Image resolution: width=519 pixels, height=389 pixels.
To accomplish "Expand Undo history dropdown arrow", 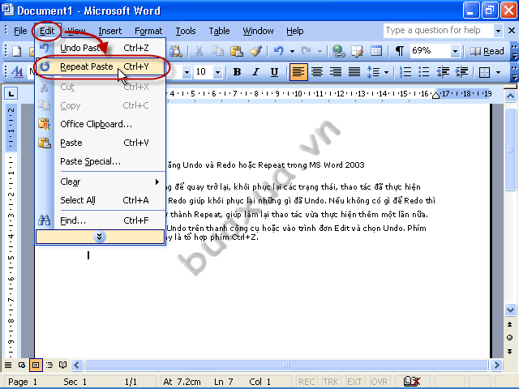I will click(x=292, y=51).
